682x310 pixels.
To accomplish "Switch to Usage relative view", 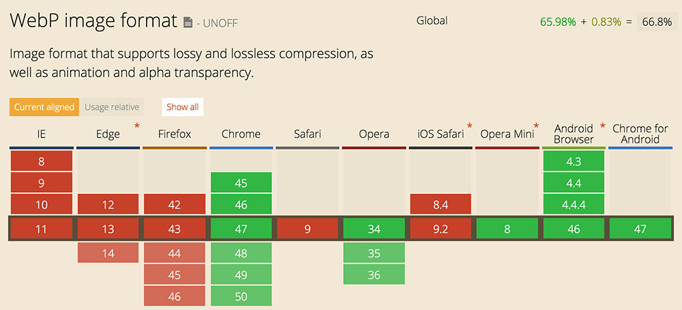I will (112, 107).
